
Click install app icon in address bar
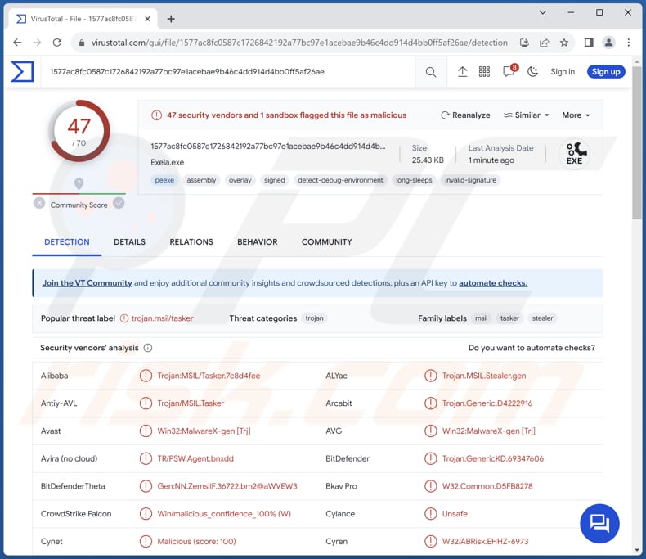pyautogui.click(x=524, y=43)
